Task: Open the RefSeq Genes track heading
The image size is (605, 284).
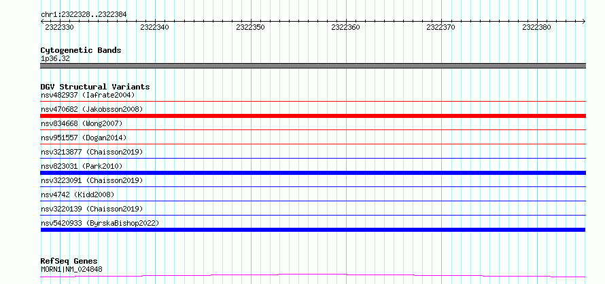Action: [69, 262]
